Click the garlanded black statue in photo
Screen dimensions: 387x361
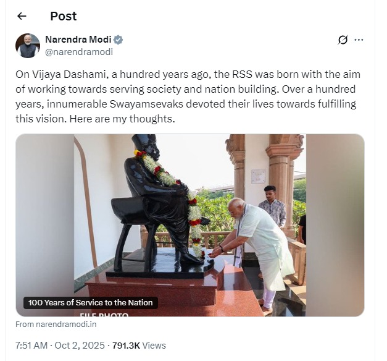160,202
